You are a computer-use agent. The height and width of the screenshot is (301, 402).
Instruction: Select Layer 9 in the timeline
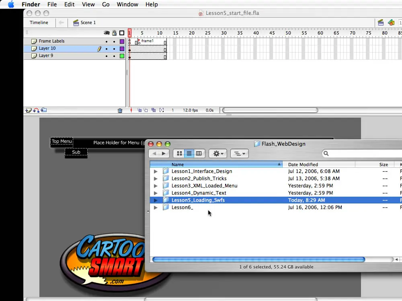[74, 55]
